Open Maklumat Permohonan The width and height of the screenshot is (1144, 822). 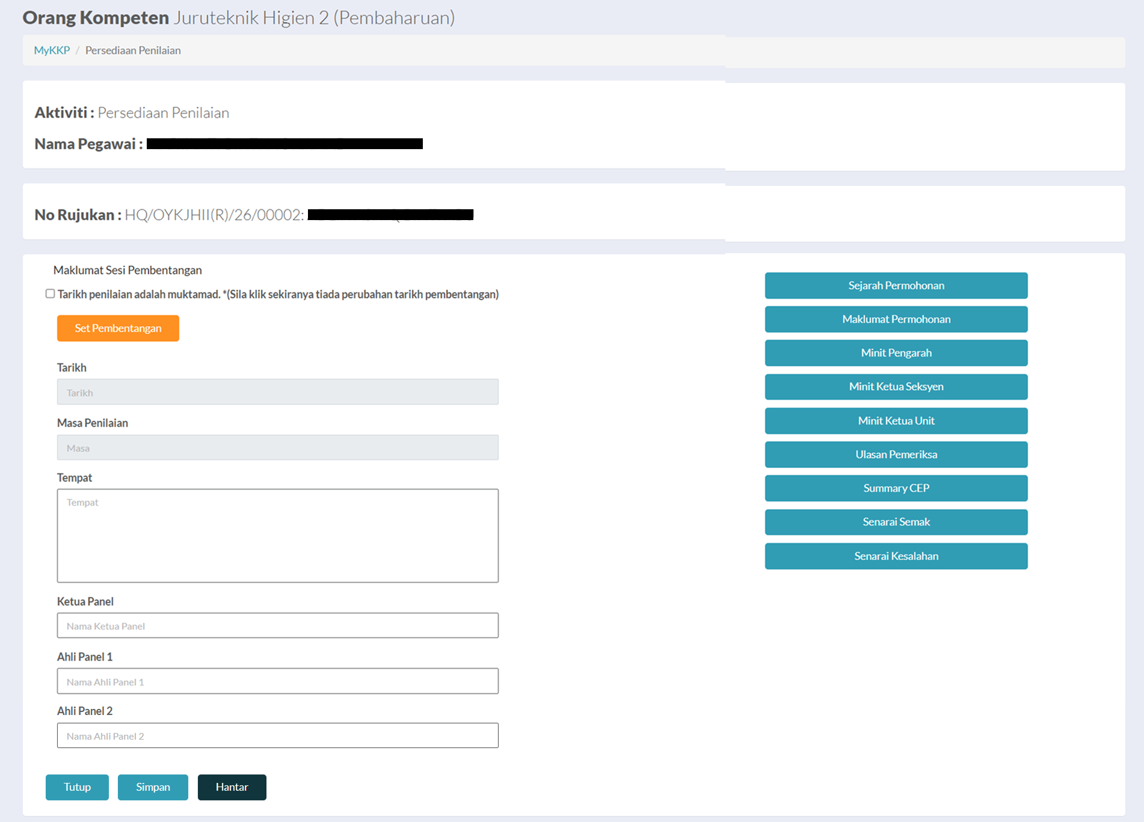tap(896, 319)
